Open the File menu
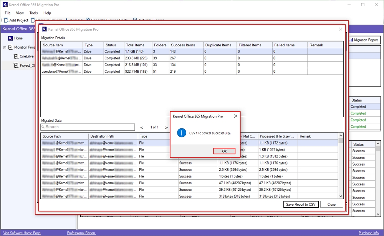The image size is (384, 236). point(7,13)
